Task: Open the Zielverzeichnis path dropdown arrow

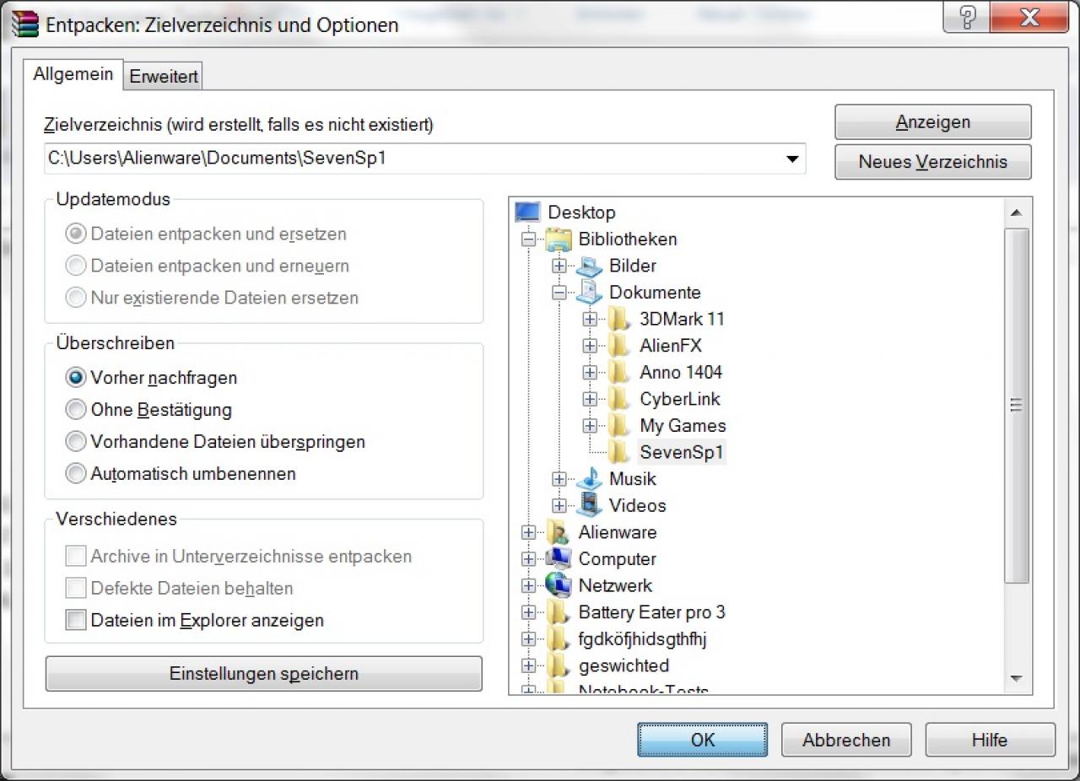Action: click(792, 159)
